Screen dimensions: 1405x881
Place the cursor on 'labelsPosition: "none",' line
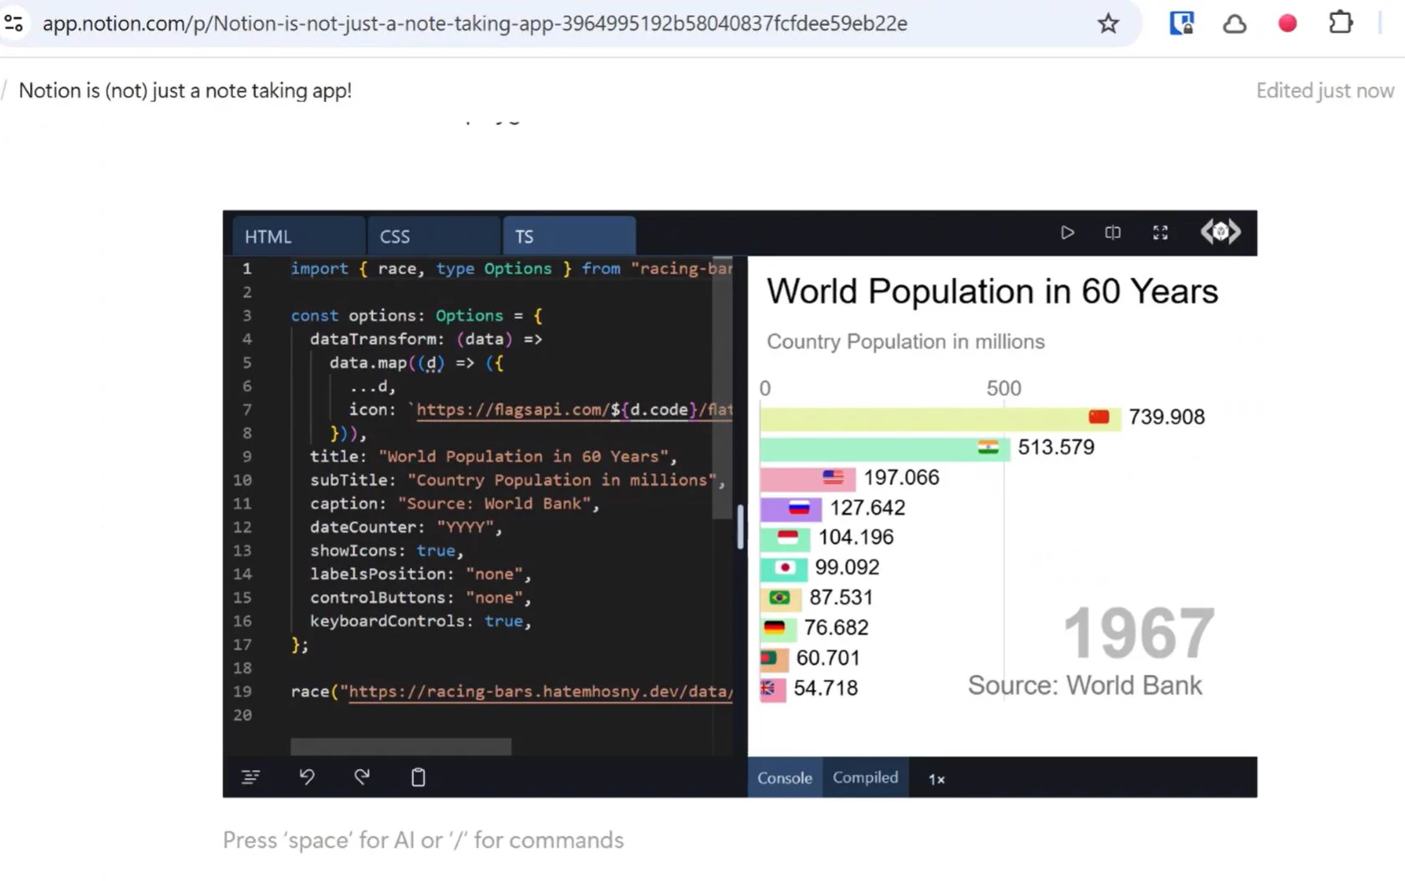click(x=420, y=574)
